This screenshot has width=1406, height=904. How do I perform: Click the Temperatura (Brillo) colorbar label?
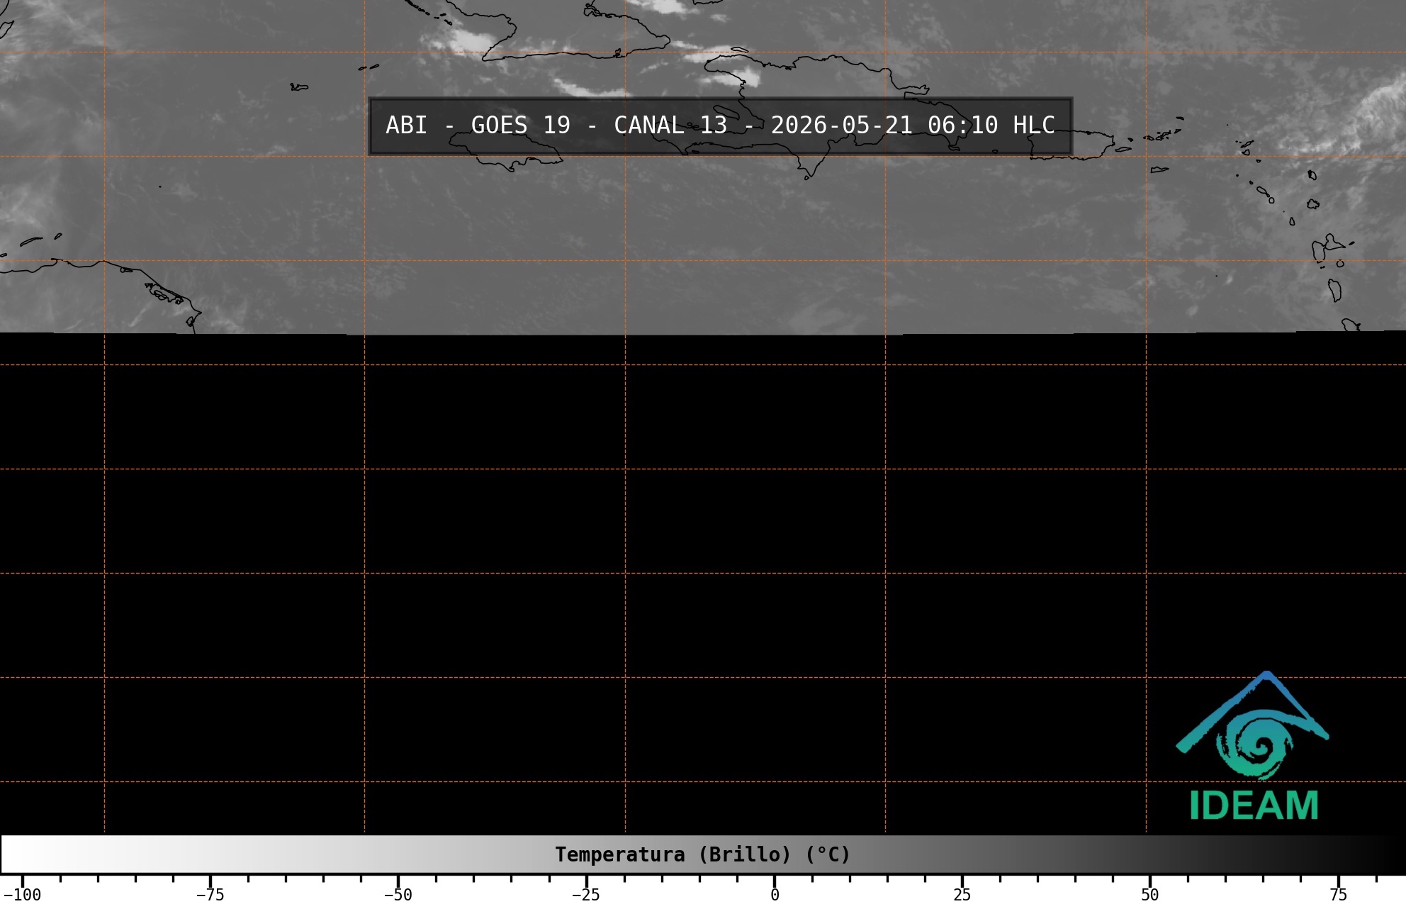pos(702,854)
